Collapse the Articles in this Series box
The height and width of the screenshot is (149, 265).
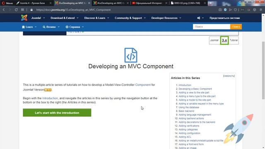[229, 76]
